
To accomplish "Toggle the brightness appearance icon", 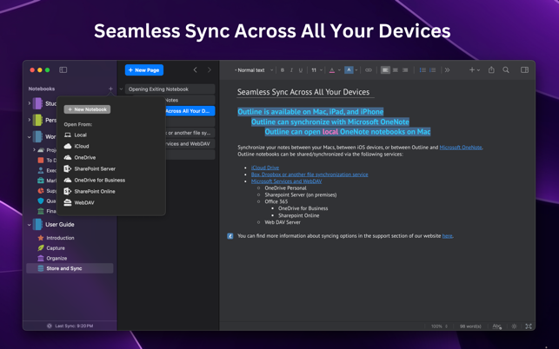I will pyautogui.click(x=514, y=326).
